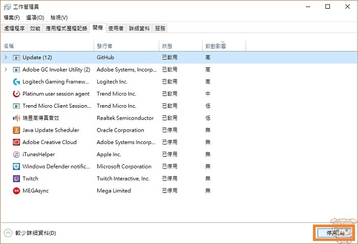Switch to the 處理程序 tab
The height and width of the screenshot is (244, 358).
[14, 28]
